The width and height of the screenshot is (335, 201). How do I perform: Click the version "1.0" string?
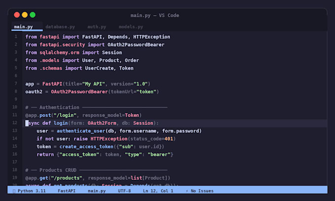[x=140, y=84]
